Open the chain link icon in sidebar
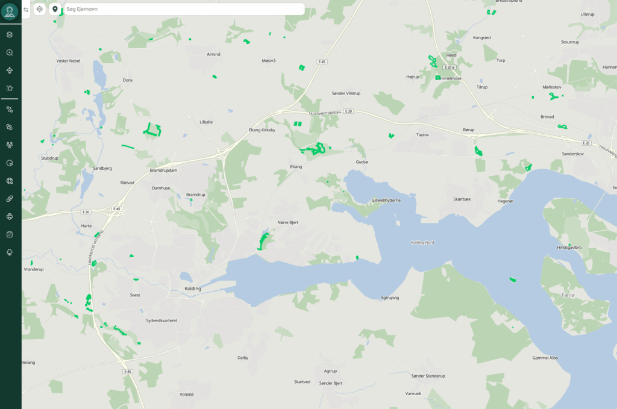 (x=10, y=198)
